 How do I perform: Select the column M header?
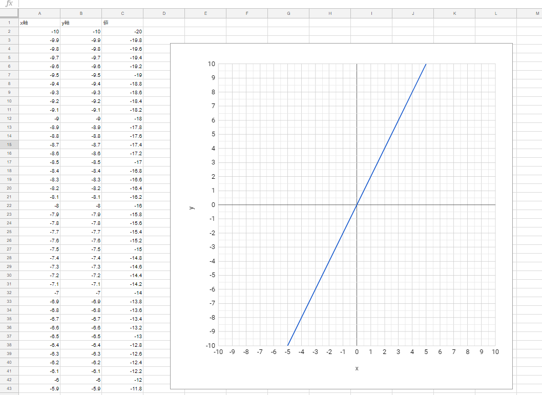tap(529, 13)
